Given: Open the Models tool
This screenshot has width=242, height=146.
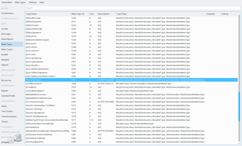Looking at the screenshot, I should (x=12, y=54).
